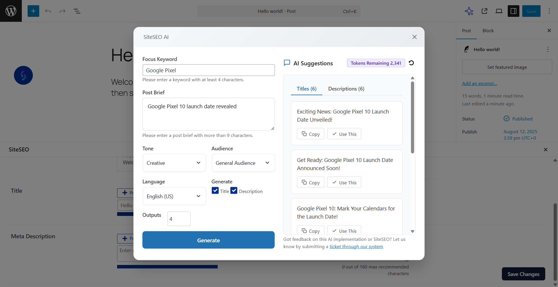The height and width of the screenshot is (287, 558).
Task: Copy the 'Get Ready' title suggestion
Action: point(310,182)
